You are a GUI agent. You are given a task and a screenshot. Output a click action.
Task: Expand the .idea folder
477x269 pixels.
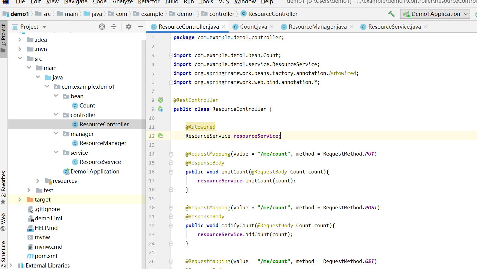pos(20,40)
